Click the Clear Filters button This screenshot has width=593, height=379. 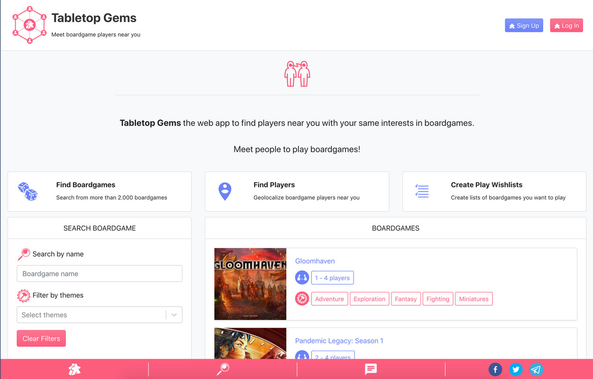41,338
